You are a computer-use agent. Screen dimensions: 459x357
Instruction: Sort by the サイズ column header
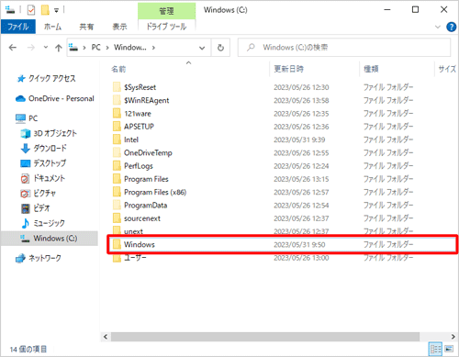pos(447,69)
